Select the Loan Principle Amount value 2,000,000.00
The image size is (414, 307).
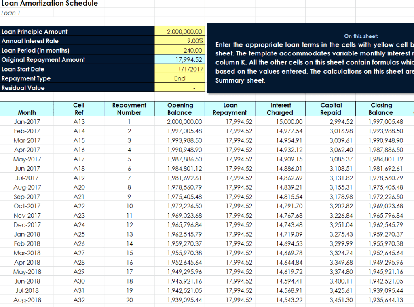180,32
